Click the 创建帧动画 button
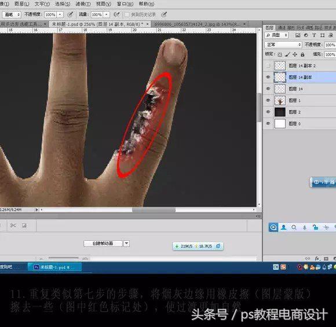 [x=103, y=244]
